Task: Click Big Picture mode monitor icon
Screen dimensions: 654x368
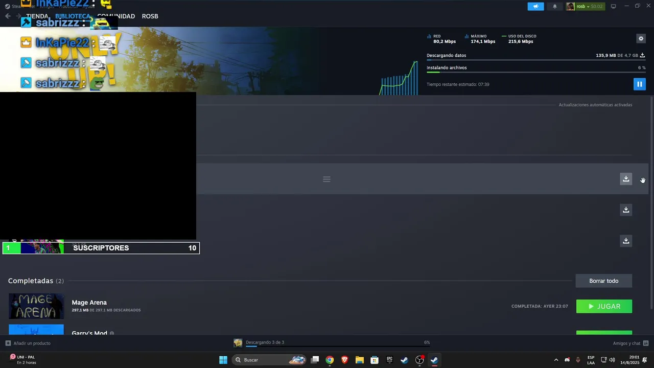Action: point(613,6)
